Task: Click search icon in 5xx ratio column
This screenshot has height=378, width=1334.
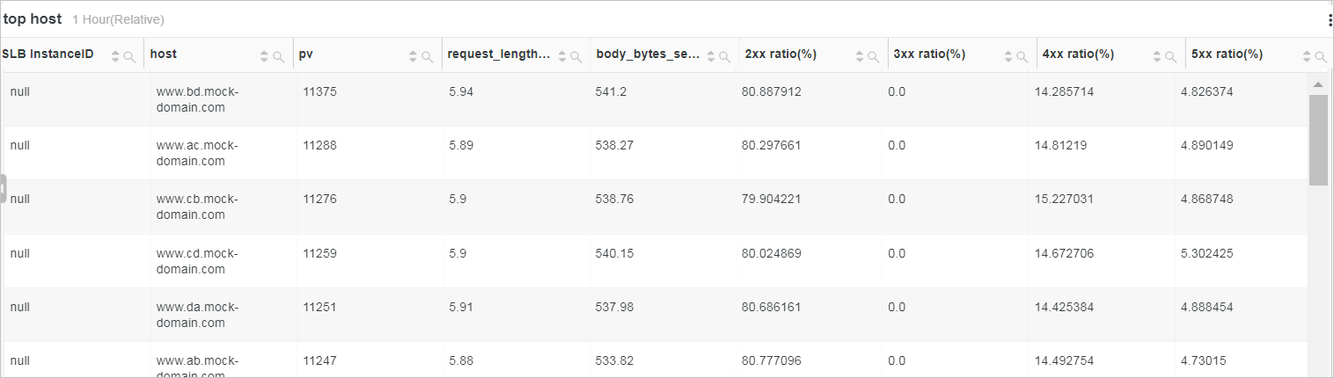Action: point(1320,57)
